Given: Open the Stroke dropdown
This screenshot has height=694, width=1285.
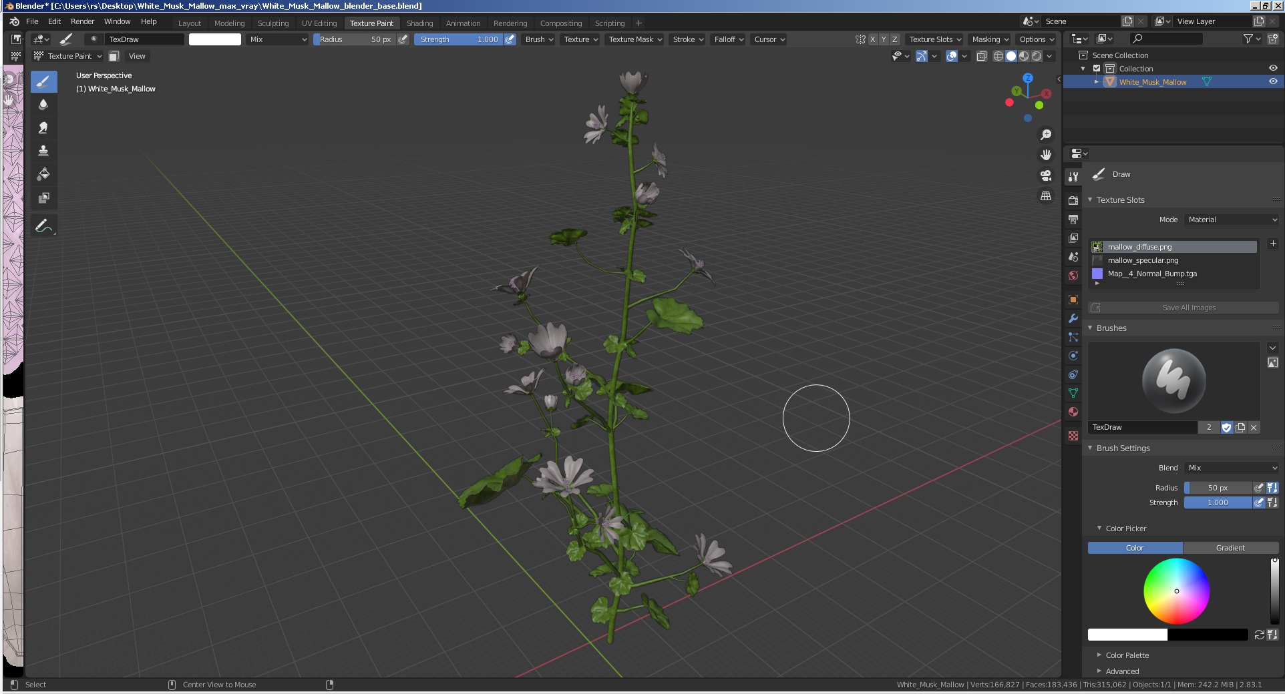Looking at the screenshot, I should (x=688, y=39).
